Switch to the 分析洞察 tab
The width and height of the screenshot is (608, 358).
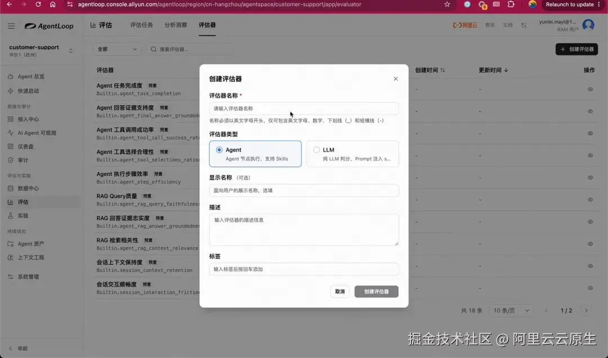tap(176, 25)
